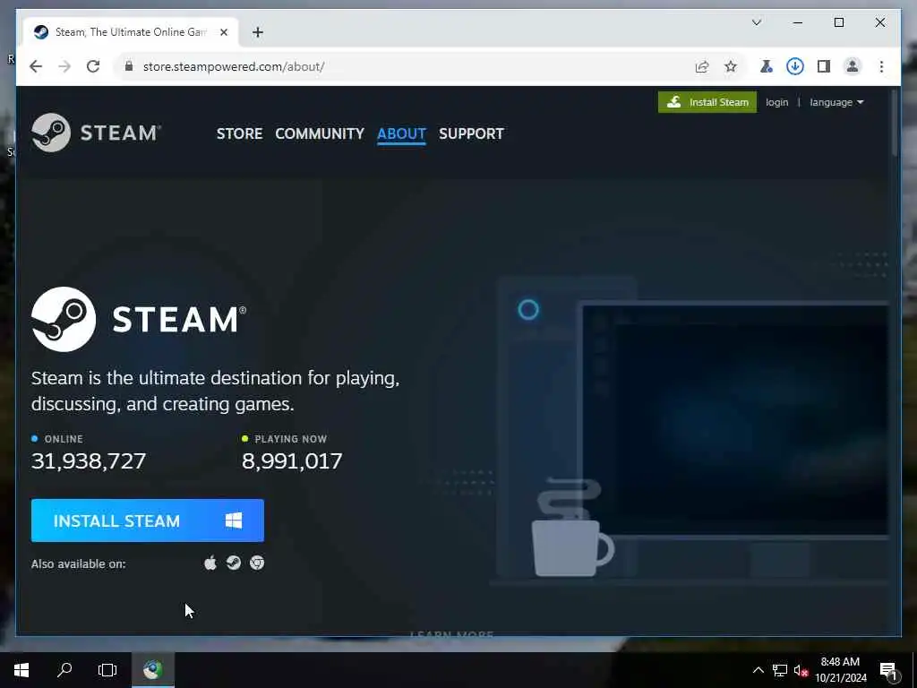Screen dimensions: 917x688
Task: Toggle the browser side panel
Action: point(824,66)
